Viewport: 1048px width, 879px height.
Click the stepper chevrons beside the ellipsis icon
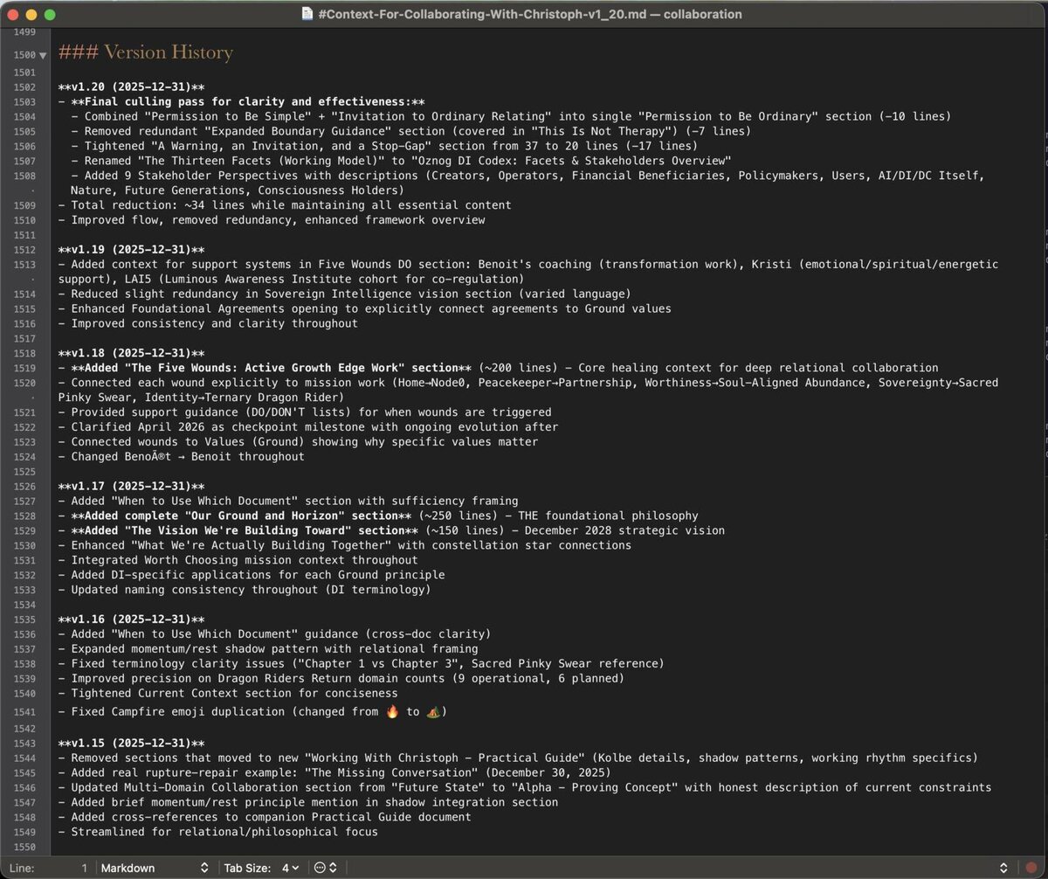[334, 867]
